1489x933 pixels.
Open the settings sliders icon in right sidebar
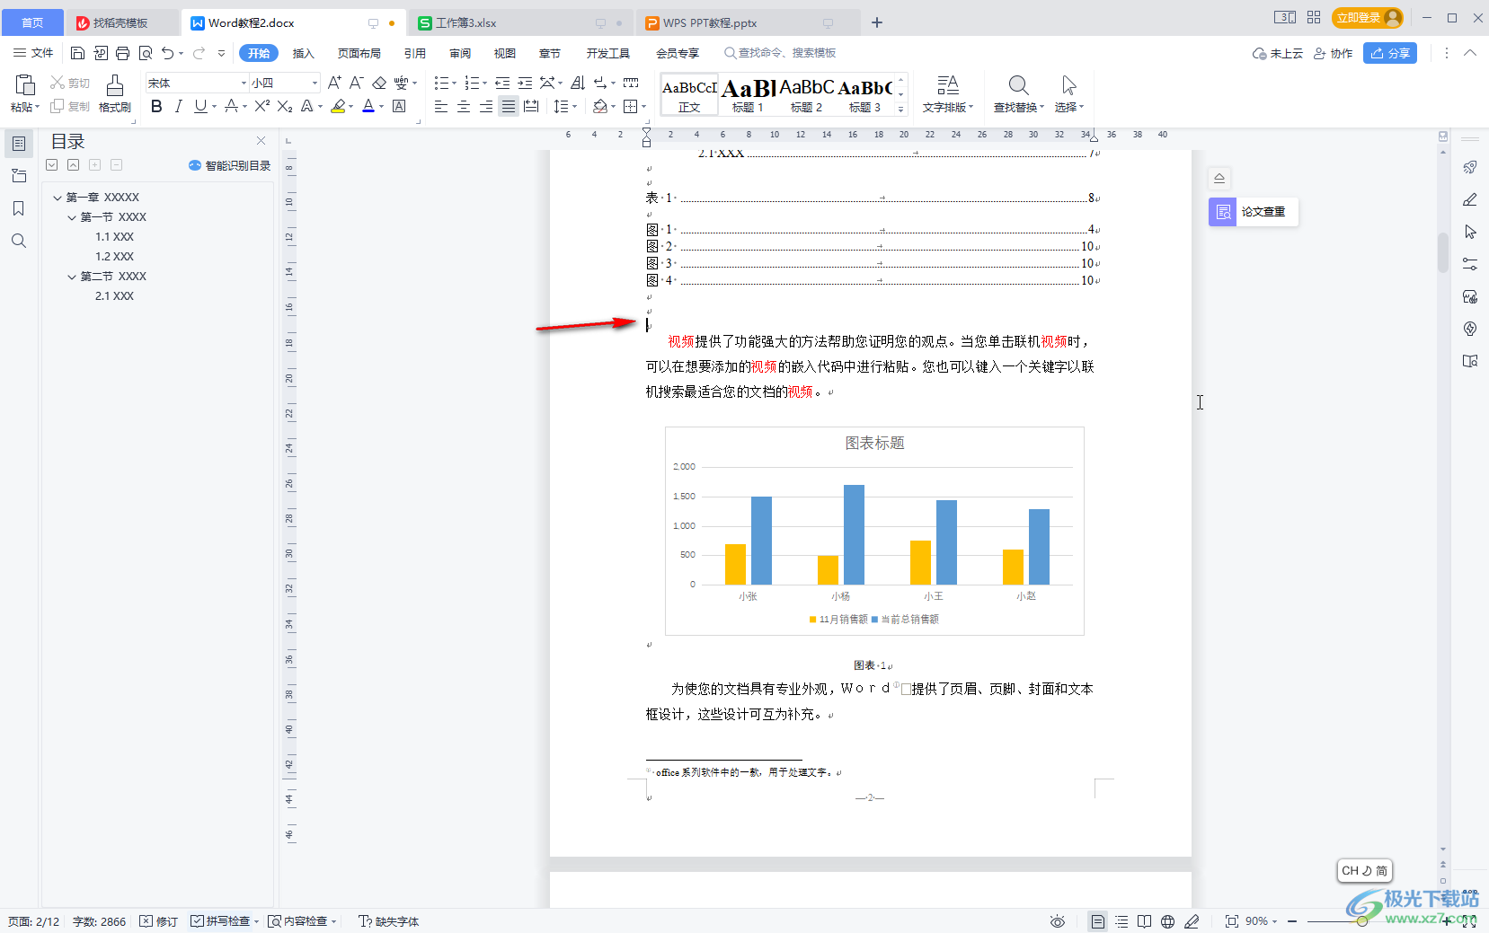pyautogui.click(x=1470, y=264)
